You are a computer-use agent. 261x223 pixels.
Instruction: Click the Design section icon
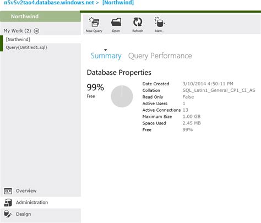(8, 214)
